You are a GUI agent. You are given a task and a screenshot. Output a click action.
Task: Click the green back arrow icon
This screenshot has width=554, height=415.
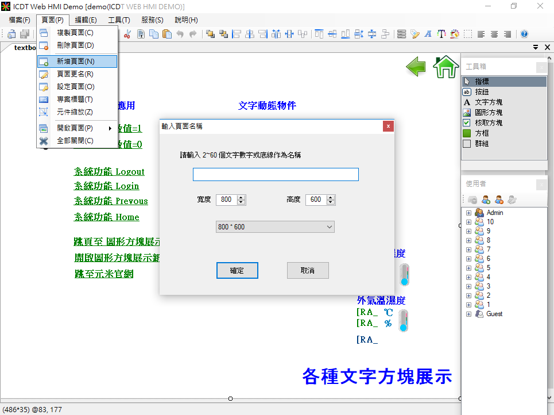click(x=416, y=67)
